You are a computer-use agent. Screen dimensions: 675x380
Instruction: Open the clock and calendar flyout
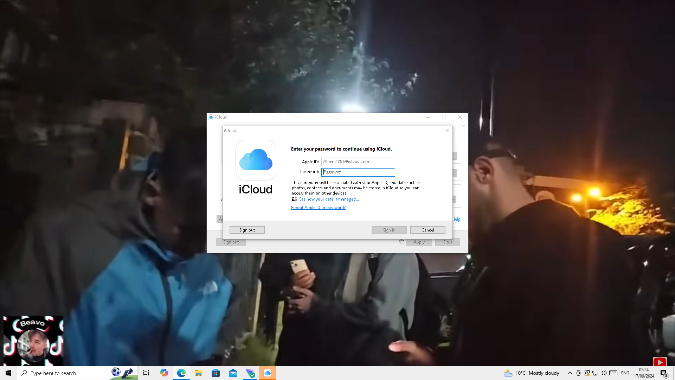tap(644, 373)
